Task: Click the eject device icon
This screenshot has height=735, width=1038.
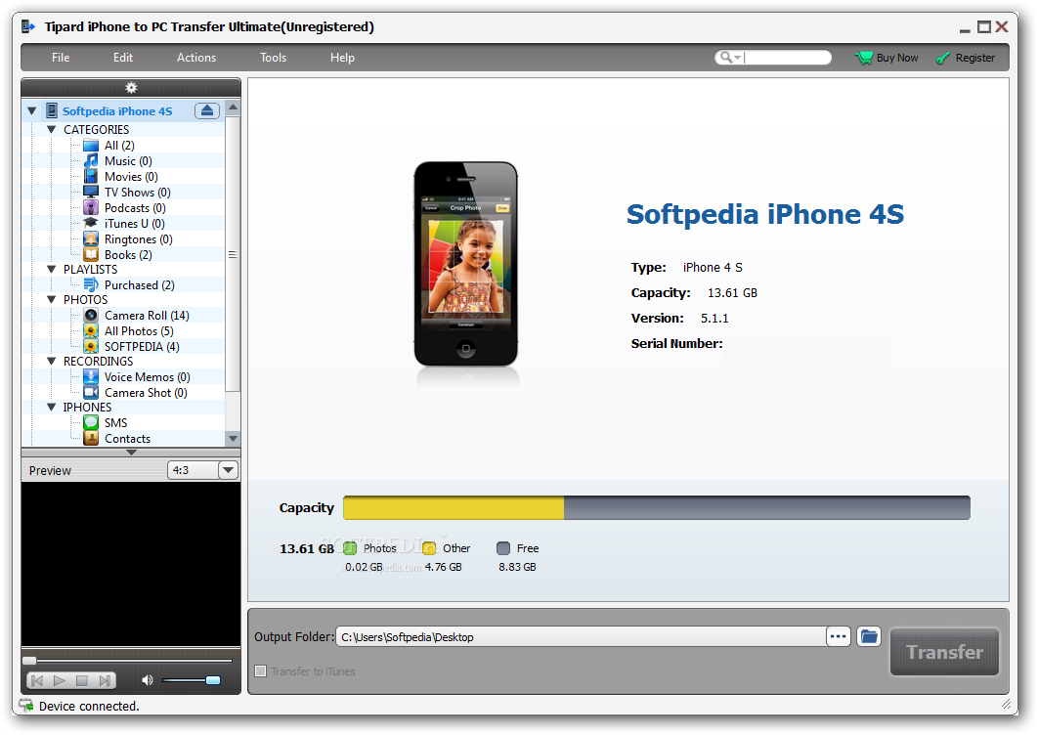Action: 206,110
